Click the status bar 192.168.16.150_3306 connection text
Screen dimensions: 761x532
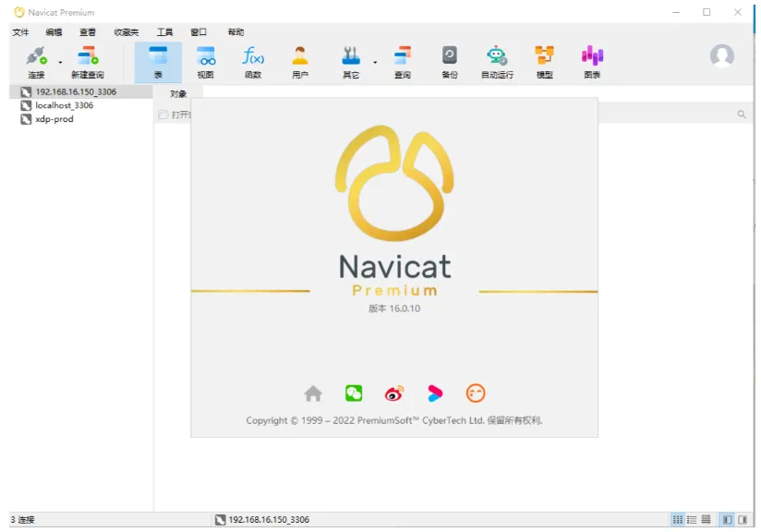tap(269, 519)
